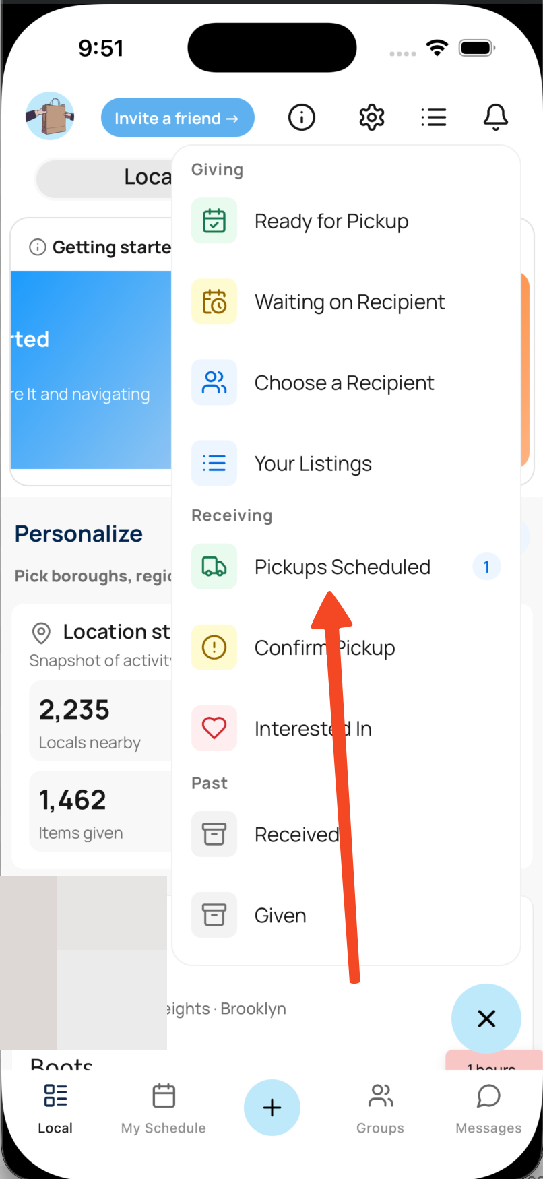The image size is (543, 1179).
Task: Select Confirm Pickup warning icon
Action: tap(214, 647)
